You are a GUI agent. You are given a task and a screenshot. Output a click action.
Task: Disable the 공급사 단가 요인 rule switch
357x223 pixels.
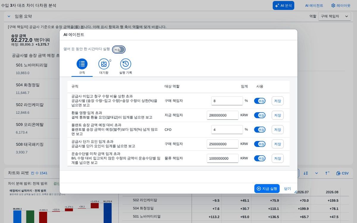click(x=260, y=144)
